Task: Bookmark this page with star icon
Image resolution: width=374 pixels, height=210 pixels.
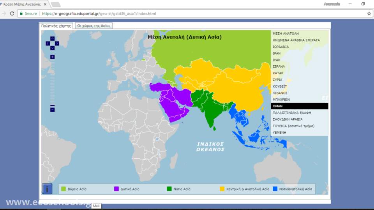Action: point(369,13)
